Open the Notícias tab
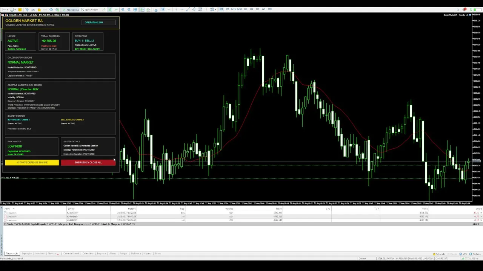Image resolution: width=483 pixels, height=271 pixels. pyautogui.click(x=53, y=254)
